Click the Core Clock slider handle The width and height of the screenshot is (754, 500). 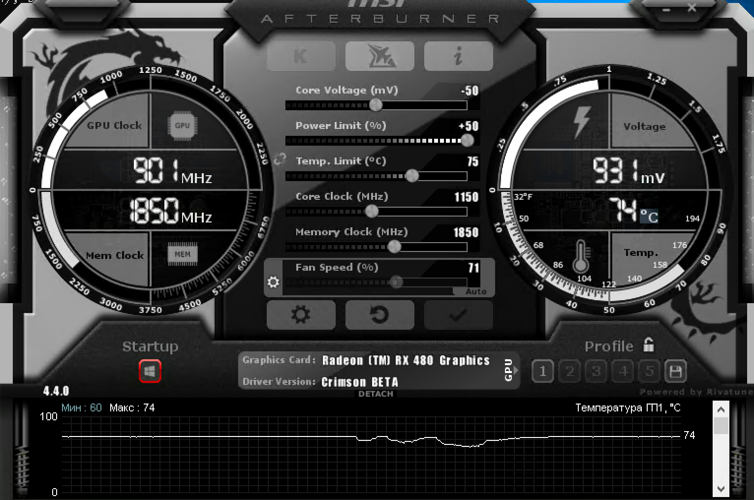coord(372,211)
